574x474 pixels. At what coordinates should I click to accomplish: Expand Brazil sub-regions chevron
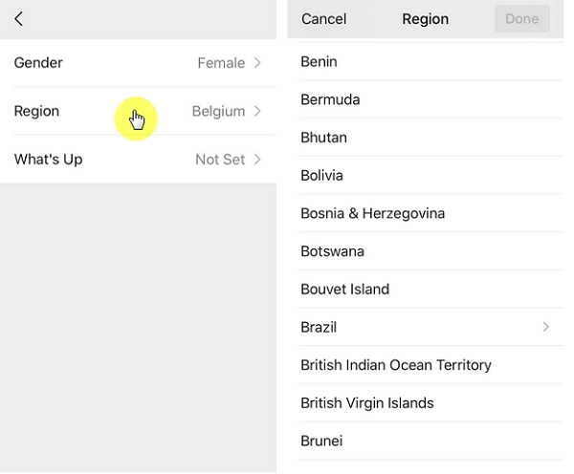click(x=546, y=327)
